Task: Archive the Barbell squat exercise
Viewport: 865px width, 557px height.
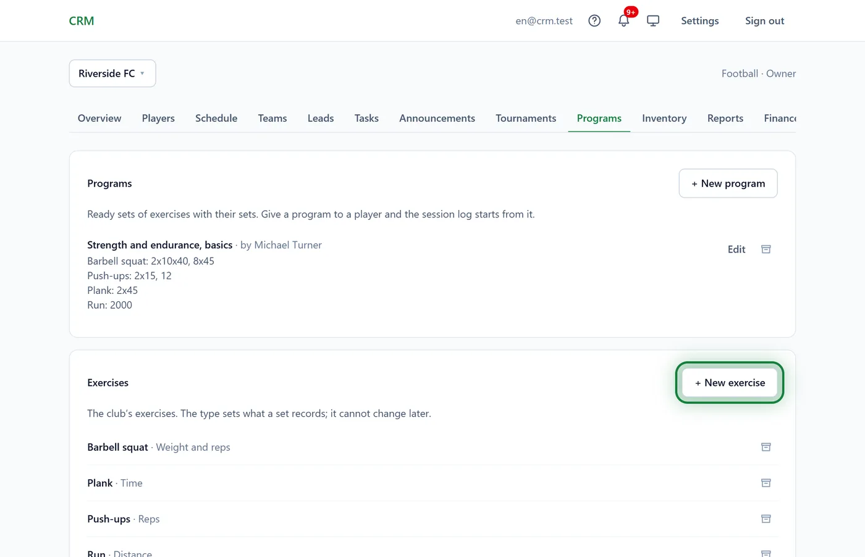Action: tap(766, 447)
